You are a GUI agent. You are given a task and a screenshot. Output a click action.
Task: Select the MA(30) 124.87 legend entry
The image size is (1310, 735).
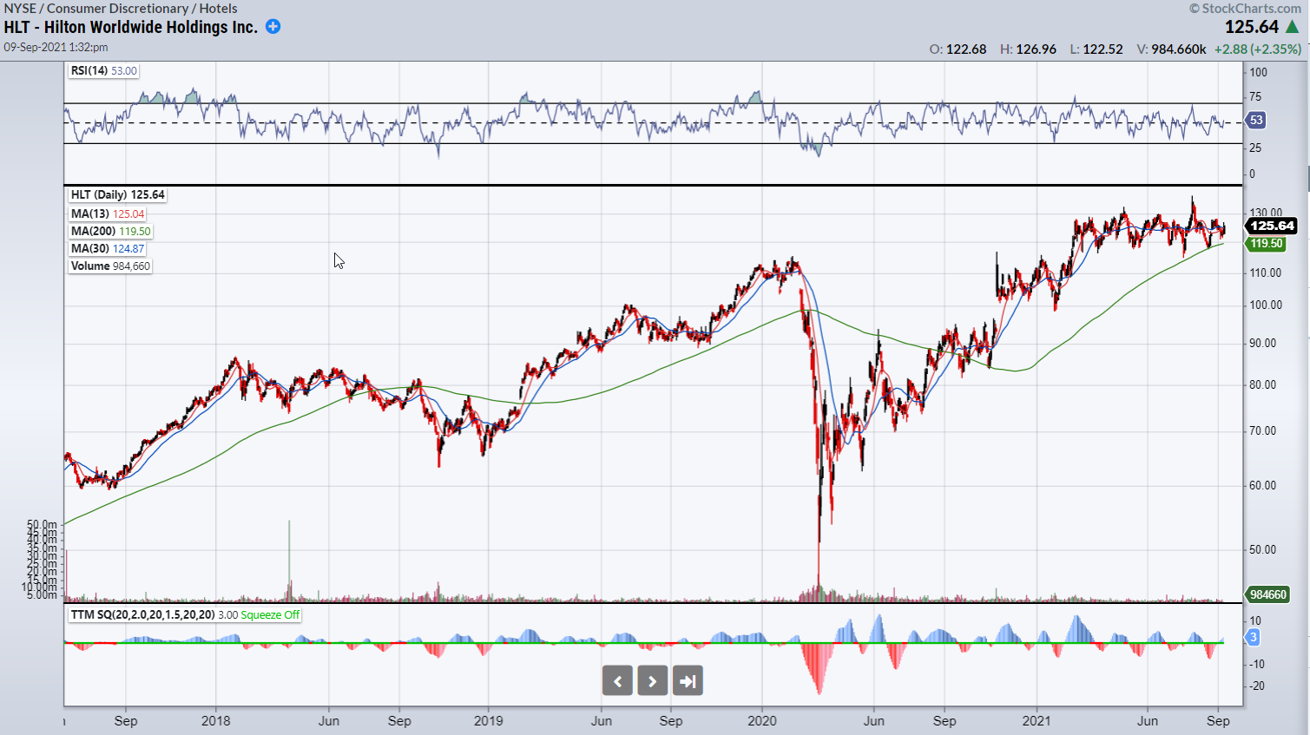(x=108, y=249)
